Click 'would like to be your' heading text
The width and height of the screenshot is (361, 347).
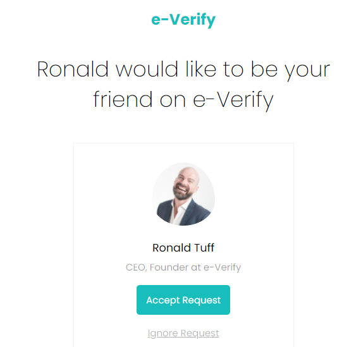click(223, 70)
